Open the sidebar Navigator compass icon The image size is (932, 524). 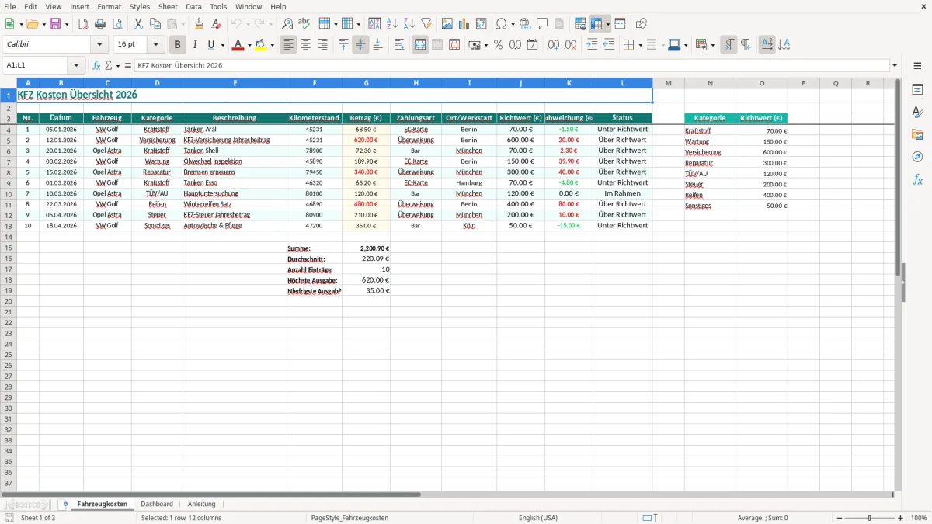click(917, 157)
